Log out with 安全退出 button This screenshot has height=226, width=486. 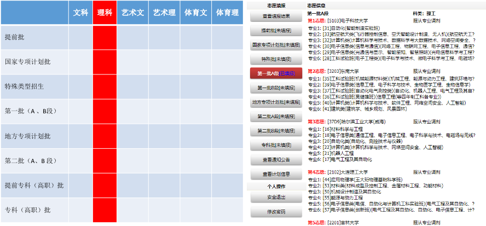tap(276, 197)
